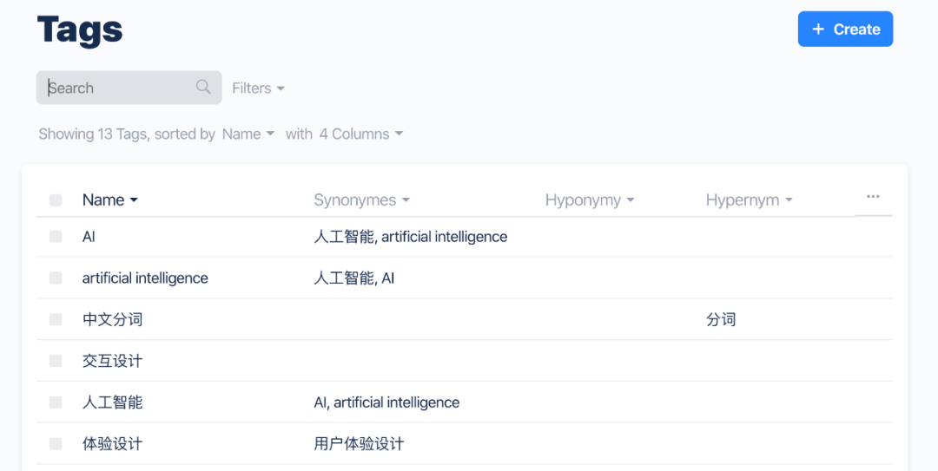
Task: Open the Hypernym column header menu
Action: (749, 200)
